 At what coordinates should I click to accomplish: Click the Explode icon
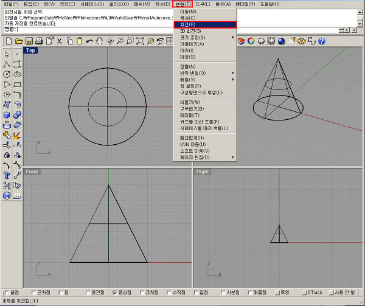pyautogui.click(x=17, y=135)
